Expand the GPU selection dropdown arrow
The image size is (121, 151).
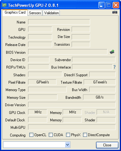pyautogui.click(x=68, y=145)
